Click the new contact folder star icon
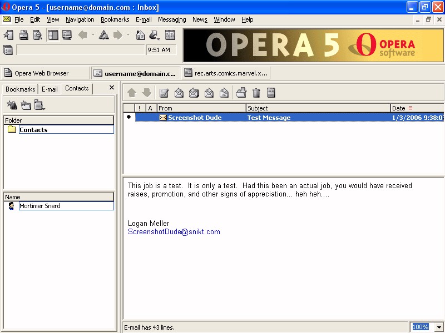Screen dimensions: 445x333 [x=26, y=105]
